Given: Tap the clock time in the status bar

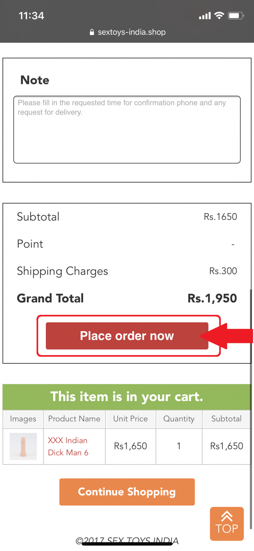Looking at the screenshot, I should click(x=31, y=16).
